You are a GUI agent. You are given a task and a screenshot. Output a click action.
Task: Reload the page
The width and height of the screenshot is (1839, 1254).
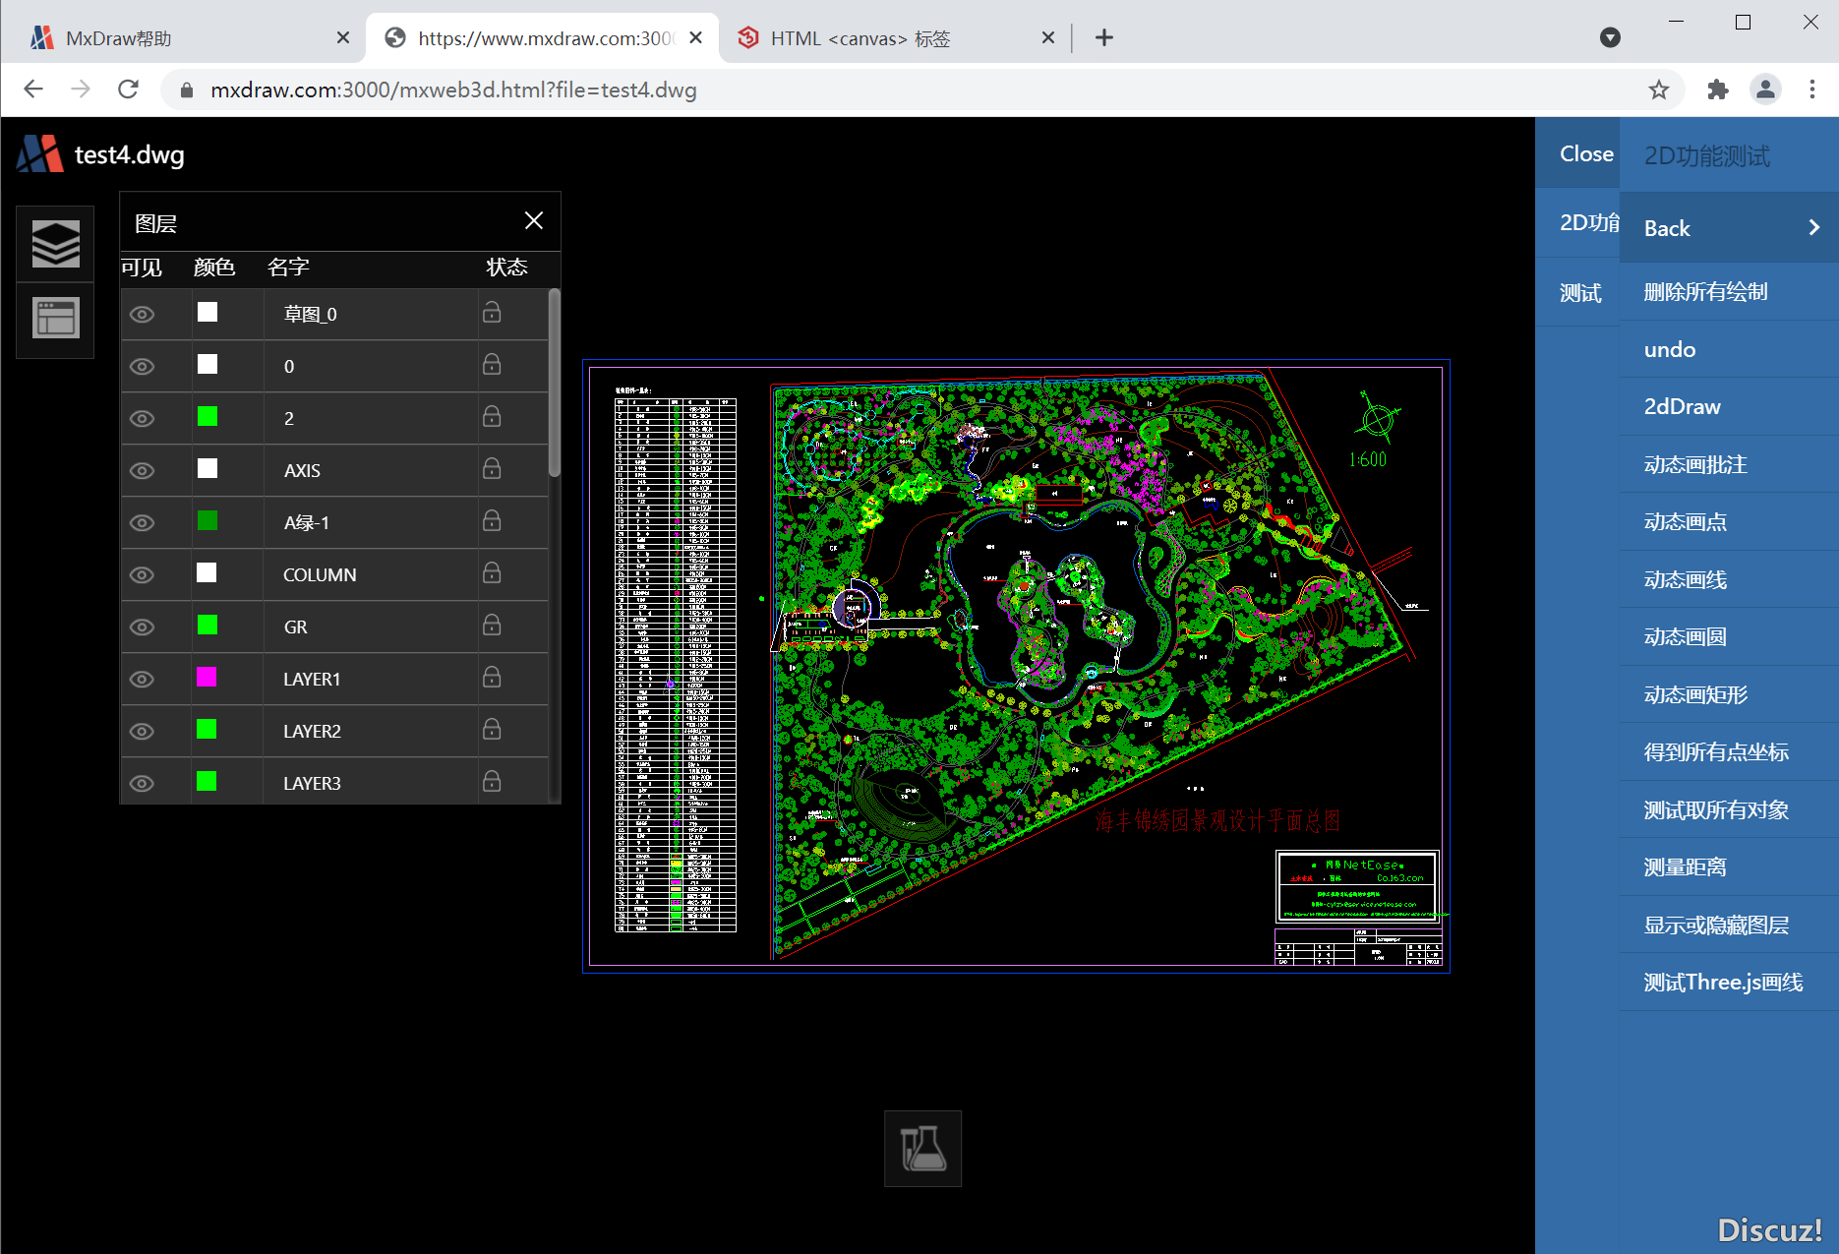[128, 90]
